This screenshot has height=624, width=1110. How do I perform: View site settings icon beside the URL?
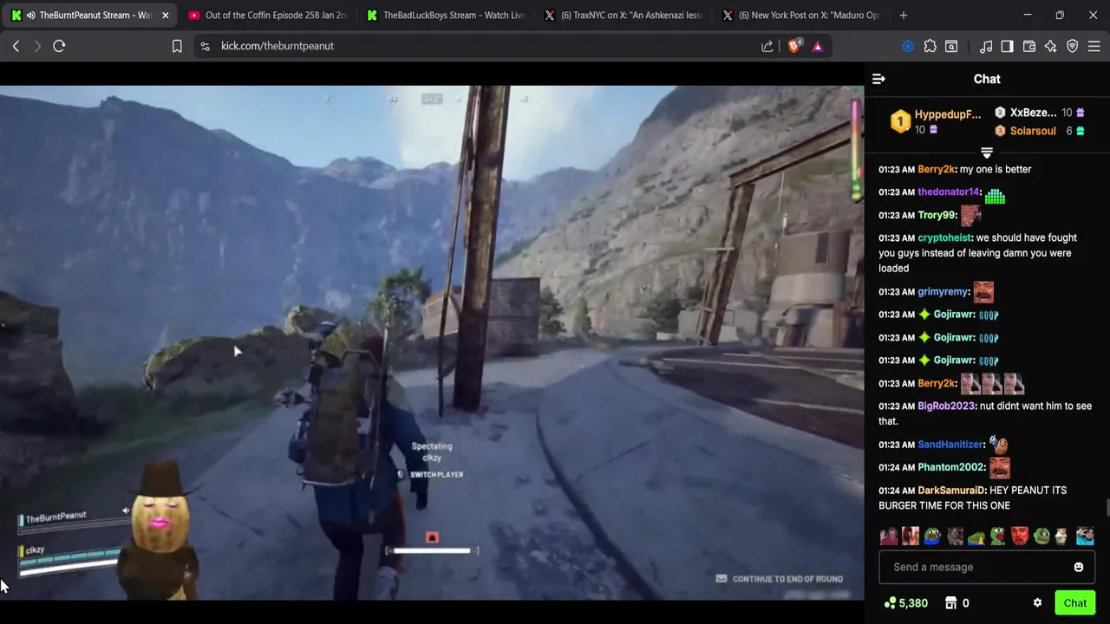[205, 46]
